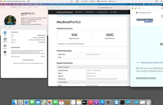
Task: Open Geekbench Help via question mark icon
Action: (x=5, y=52)
